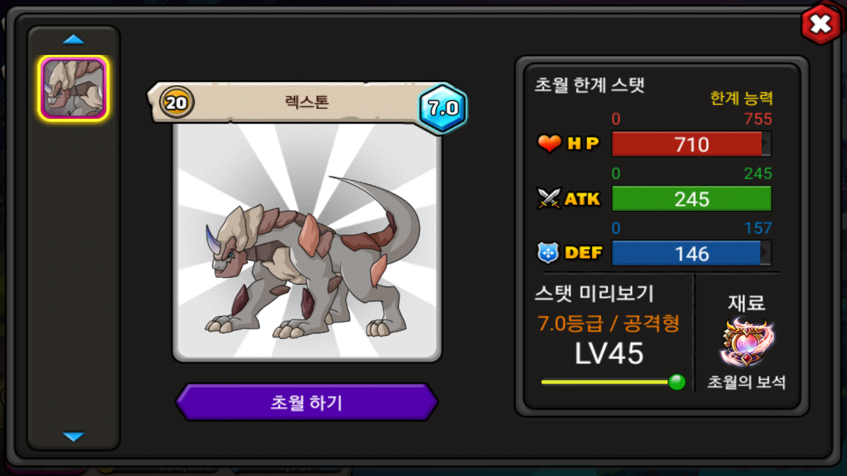
Task: Click the red HP bar showing 710
Action: point(691,144)
